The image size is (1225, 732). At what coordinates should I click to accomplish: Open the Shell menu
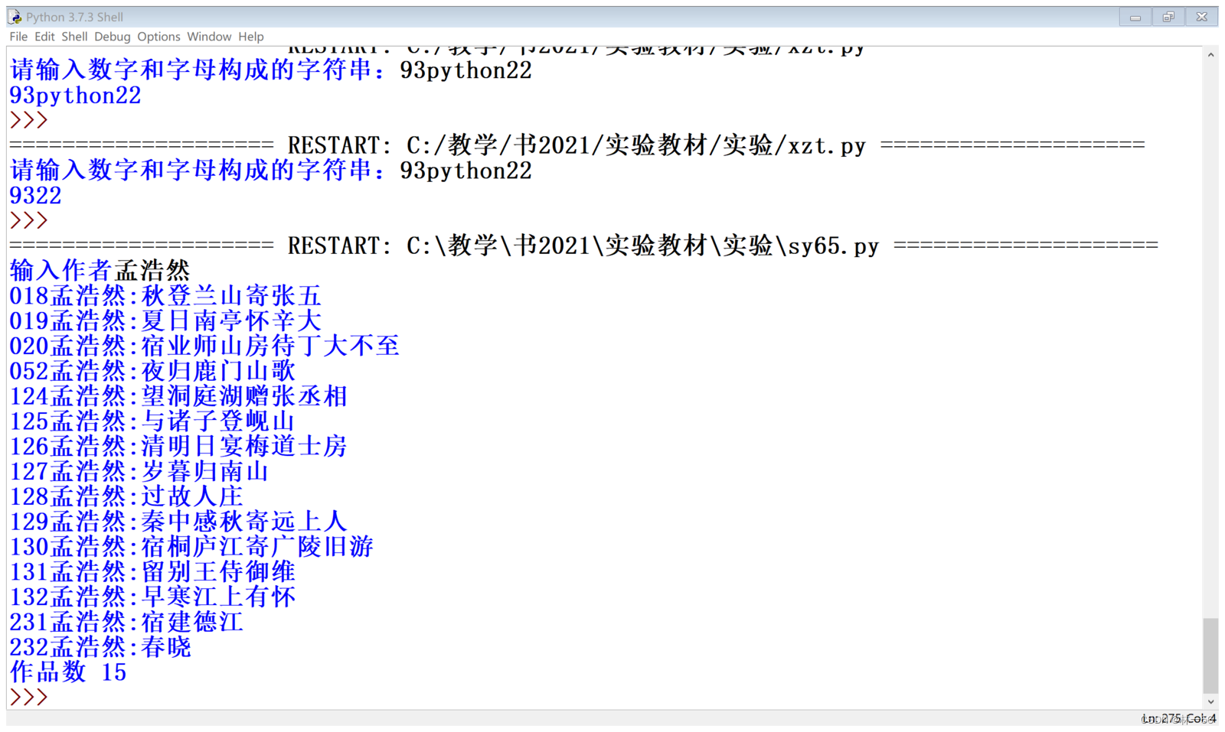pos(74,36)
